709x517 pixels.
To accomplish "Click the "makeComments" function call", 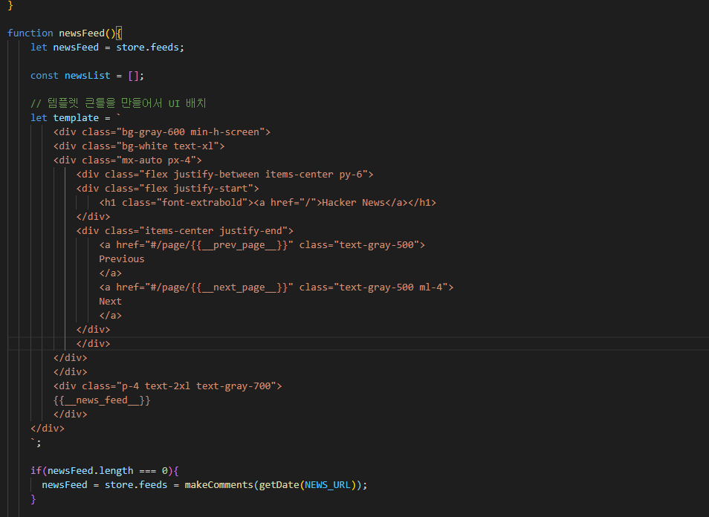I will pyautogui.click(x=218, y=484).
